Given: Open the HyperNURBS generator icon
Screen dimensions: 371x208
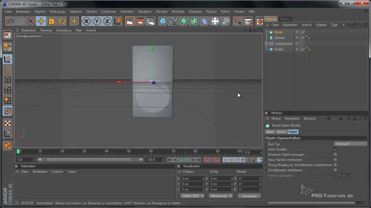Looking at the screenshot, I should (184, 21).
